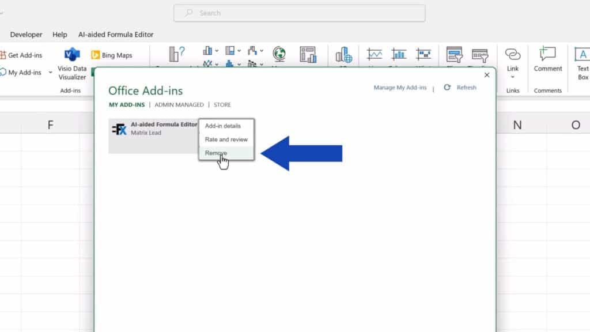Click the Recommended Charts icon
This screenshot has height=332, width=590.
(x=176, y=55)
